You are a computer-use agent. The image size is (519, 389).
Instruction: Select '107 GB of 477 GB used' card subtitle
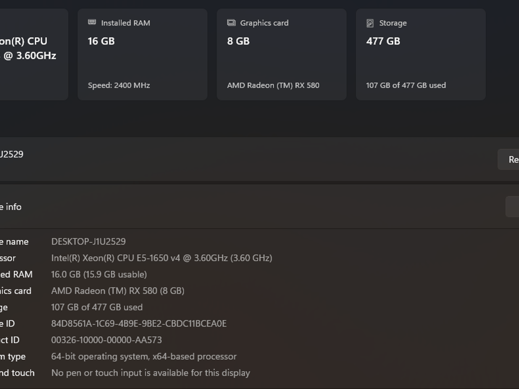406,85
